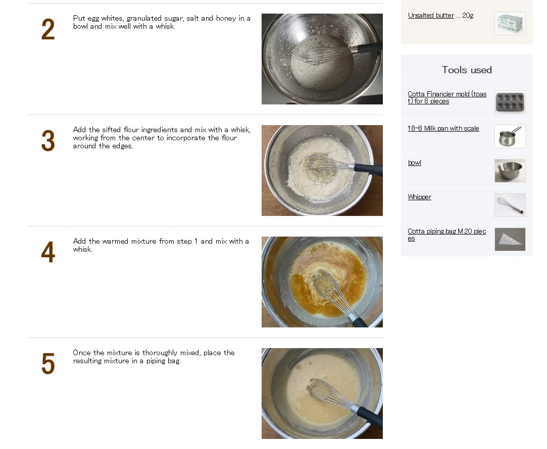The image size is (547, 449).
Task: Open Cotta Financier mold for 8 pieces link
Action: click(447, 97)
